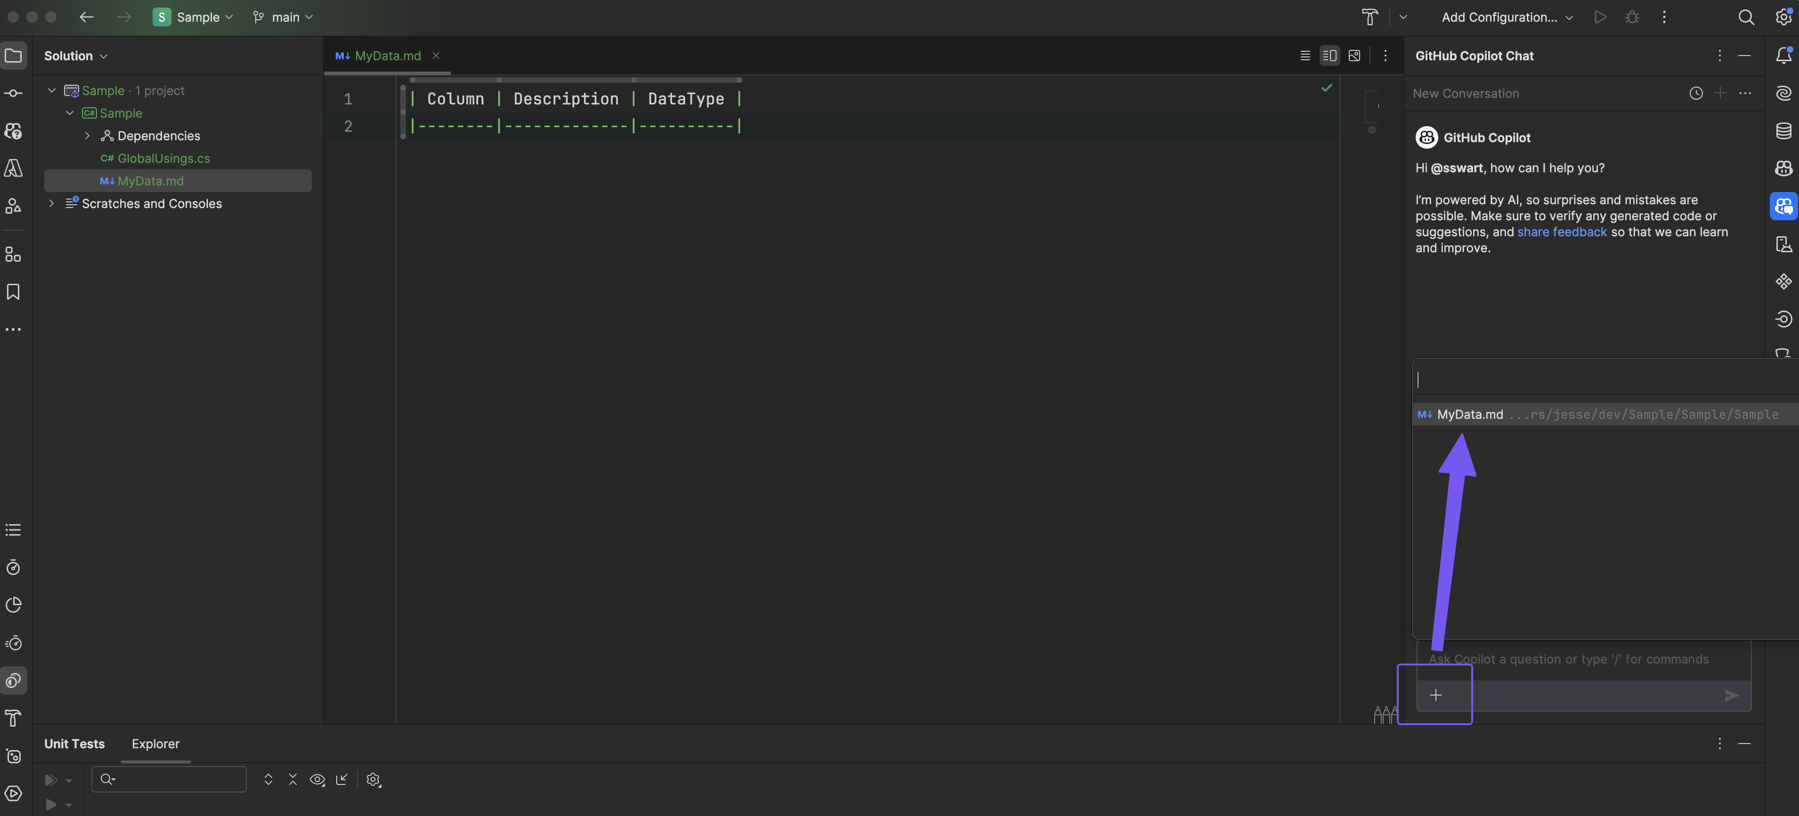The image size is (1799, 816).
Task: Open more conversation actions ellipsis
Action: (1744, 94)
